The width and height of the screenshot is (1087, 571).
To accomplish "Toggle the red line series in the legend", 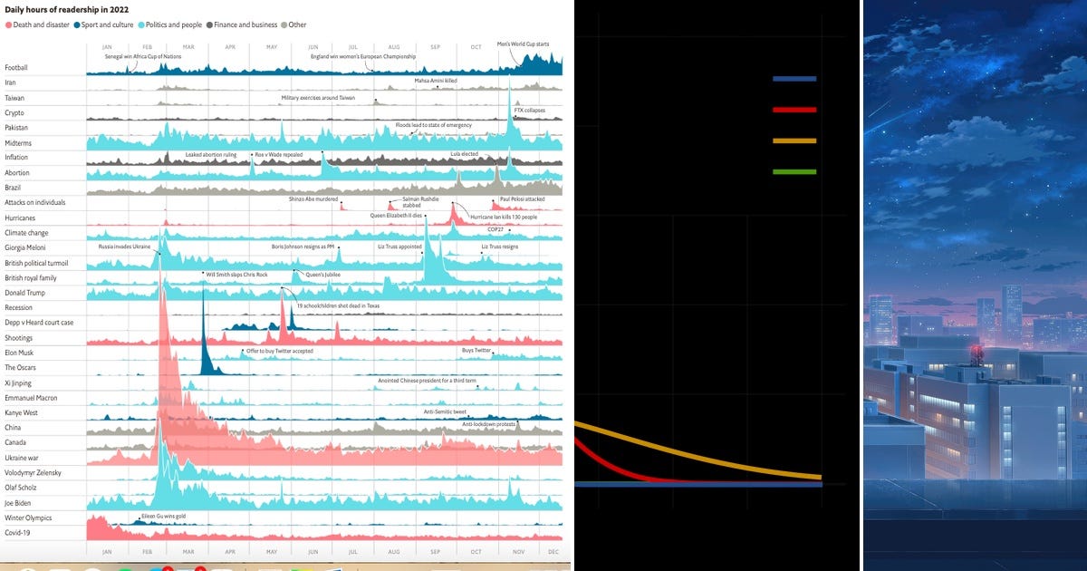I will (793, 109).
